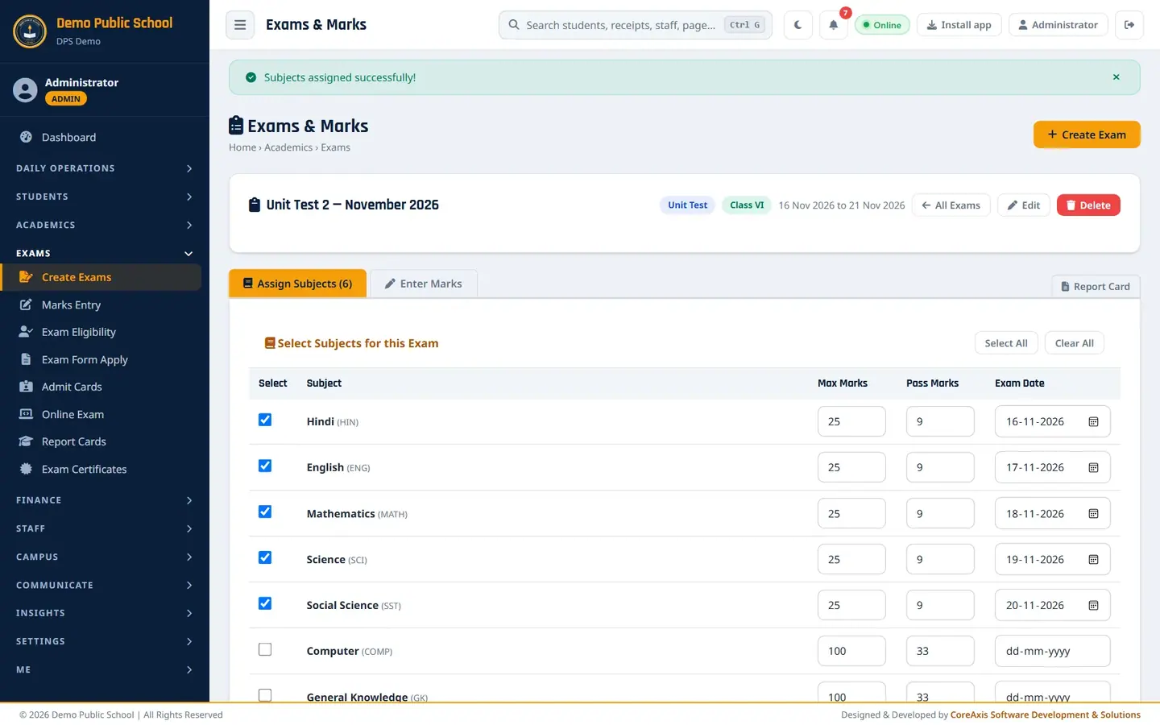Open calendar picker for Mathematics exam date

(1093, 514)
